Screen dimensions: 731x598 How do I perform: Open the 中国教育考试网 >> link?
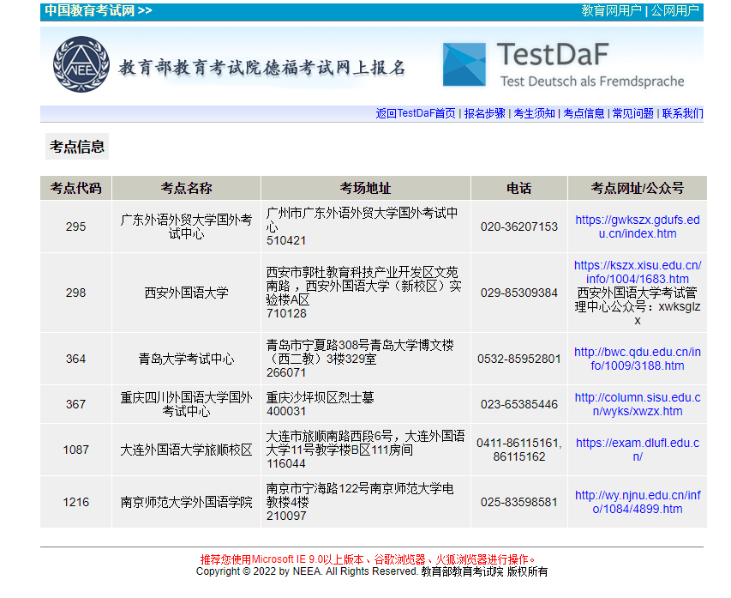[99, 10]
